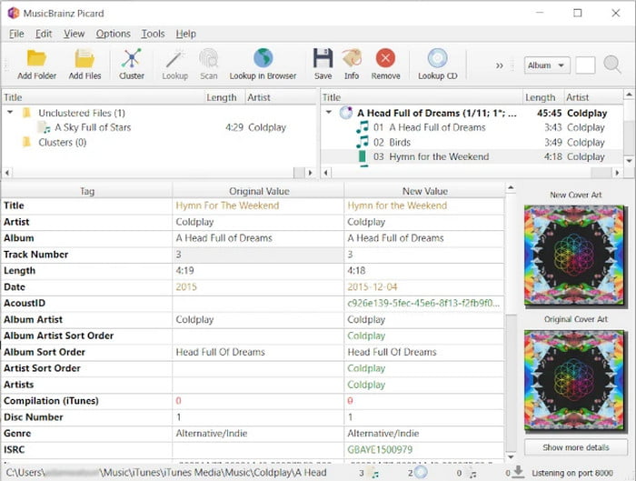
Task: Collapse the A Head Full of Dreams album
Action: (329, 113)
